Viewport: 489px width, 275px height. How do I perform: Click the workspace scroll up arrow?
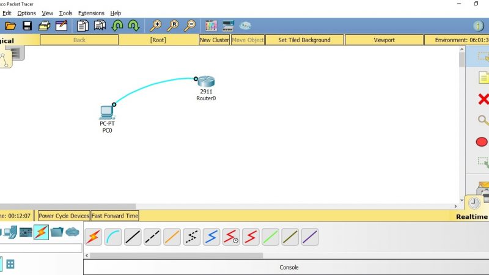(x=462, y=50)
